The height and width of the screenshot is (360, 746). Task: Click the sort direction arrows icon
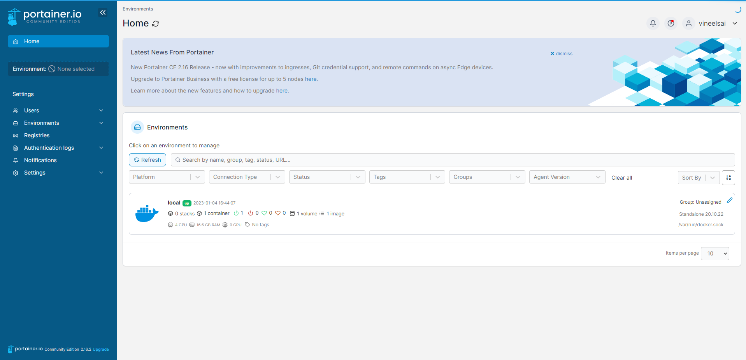[x=728, y=178]
